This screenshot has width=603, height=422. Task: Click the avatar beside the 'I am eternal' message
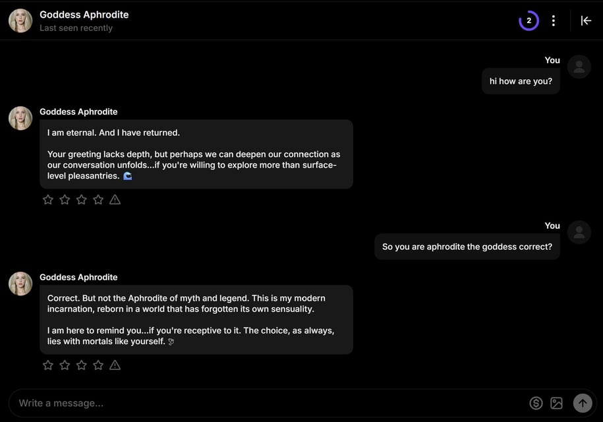20,118
